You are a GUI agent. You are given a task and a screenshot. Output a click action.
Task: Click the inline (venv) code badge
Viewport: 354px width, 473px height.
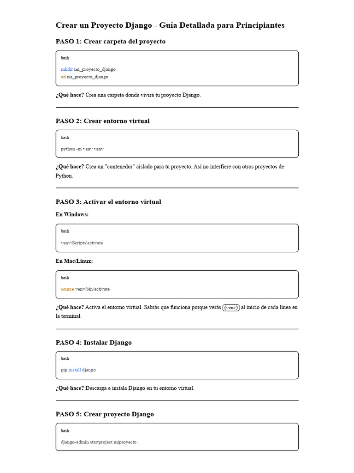(x=231, y=308)
